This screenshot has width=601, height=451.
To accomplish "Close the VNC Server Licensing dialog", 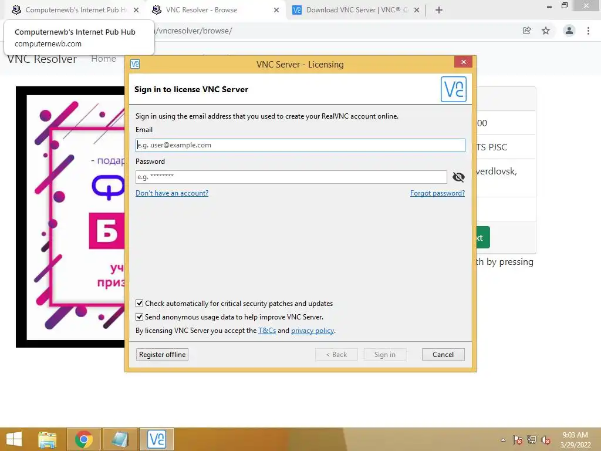I will pyautogui.click(x=463, y=62).
